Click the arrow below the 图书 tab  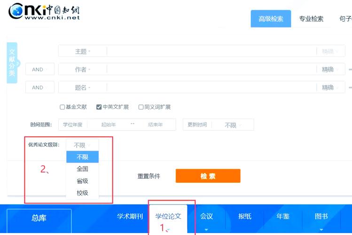click(x=321, y=230)
